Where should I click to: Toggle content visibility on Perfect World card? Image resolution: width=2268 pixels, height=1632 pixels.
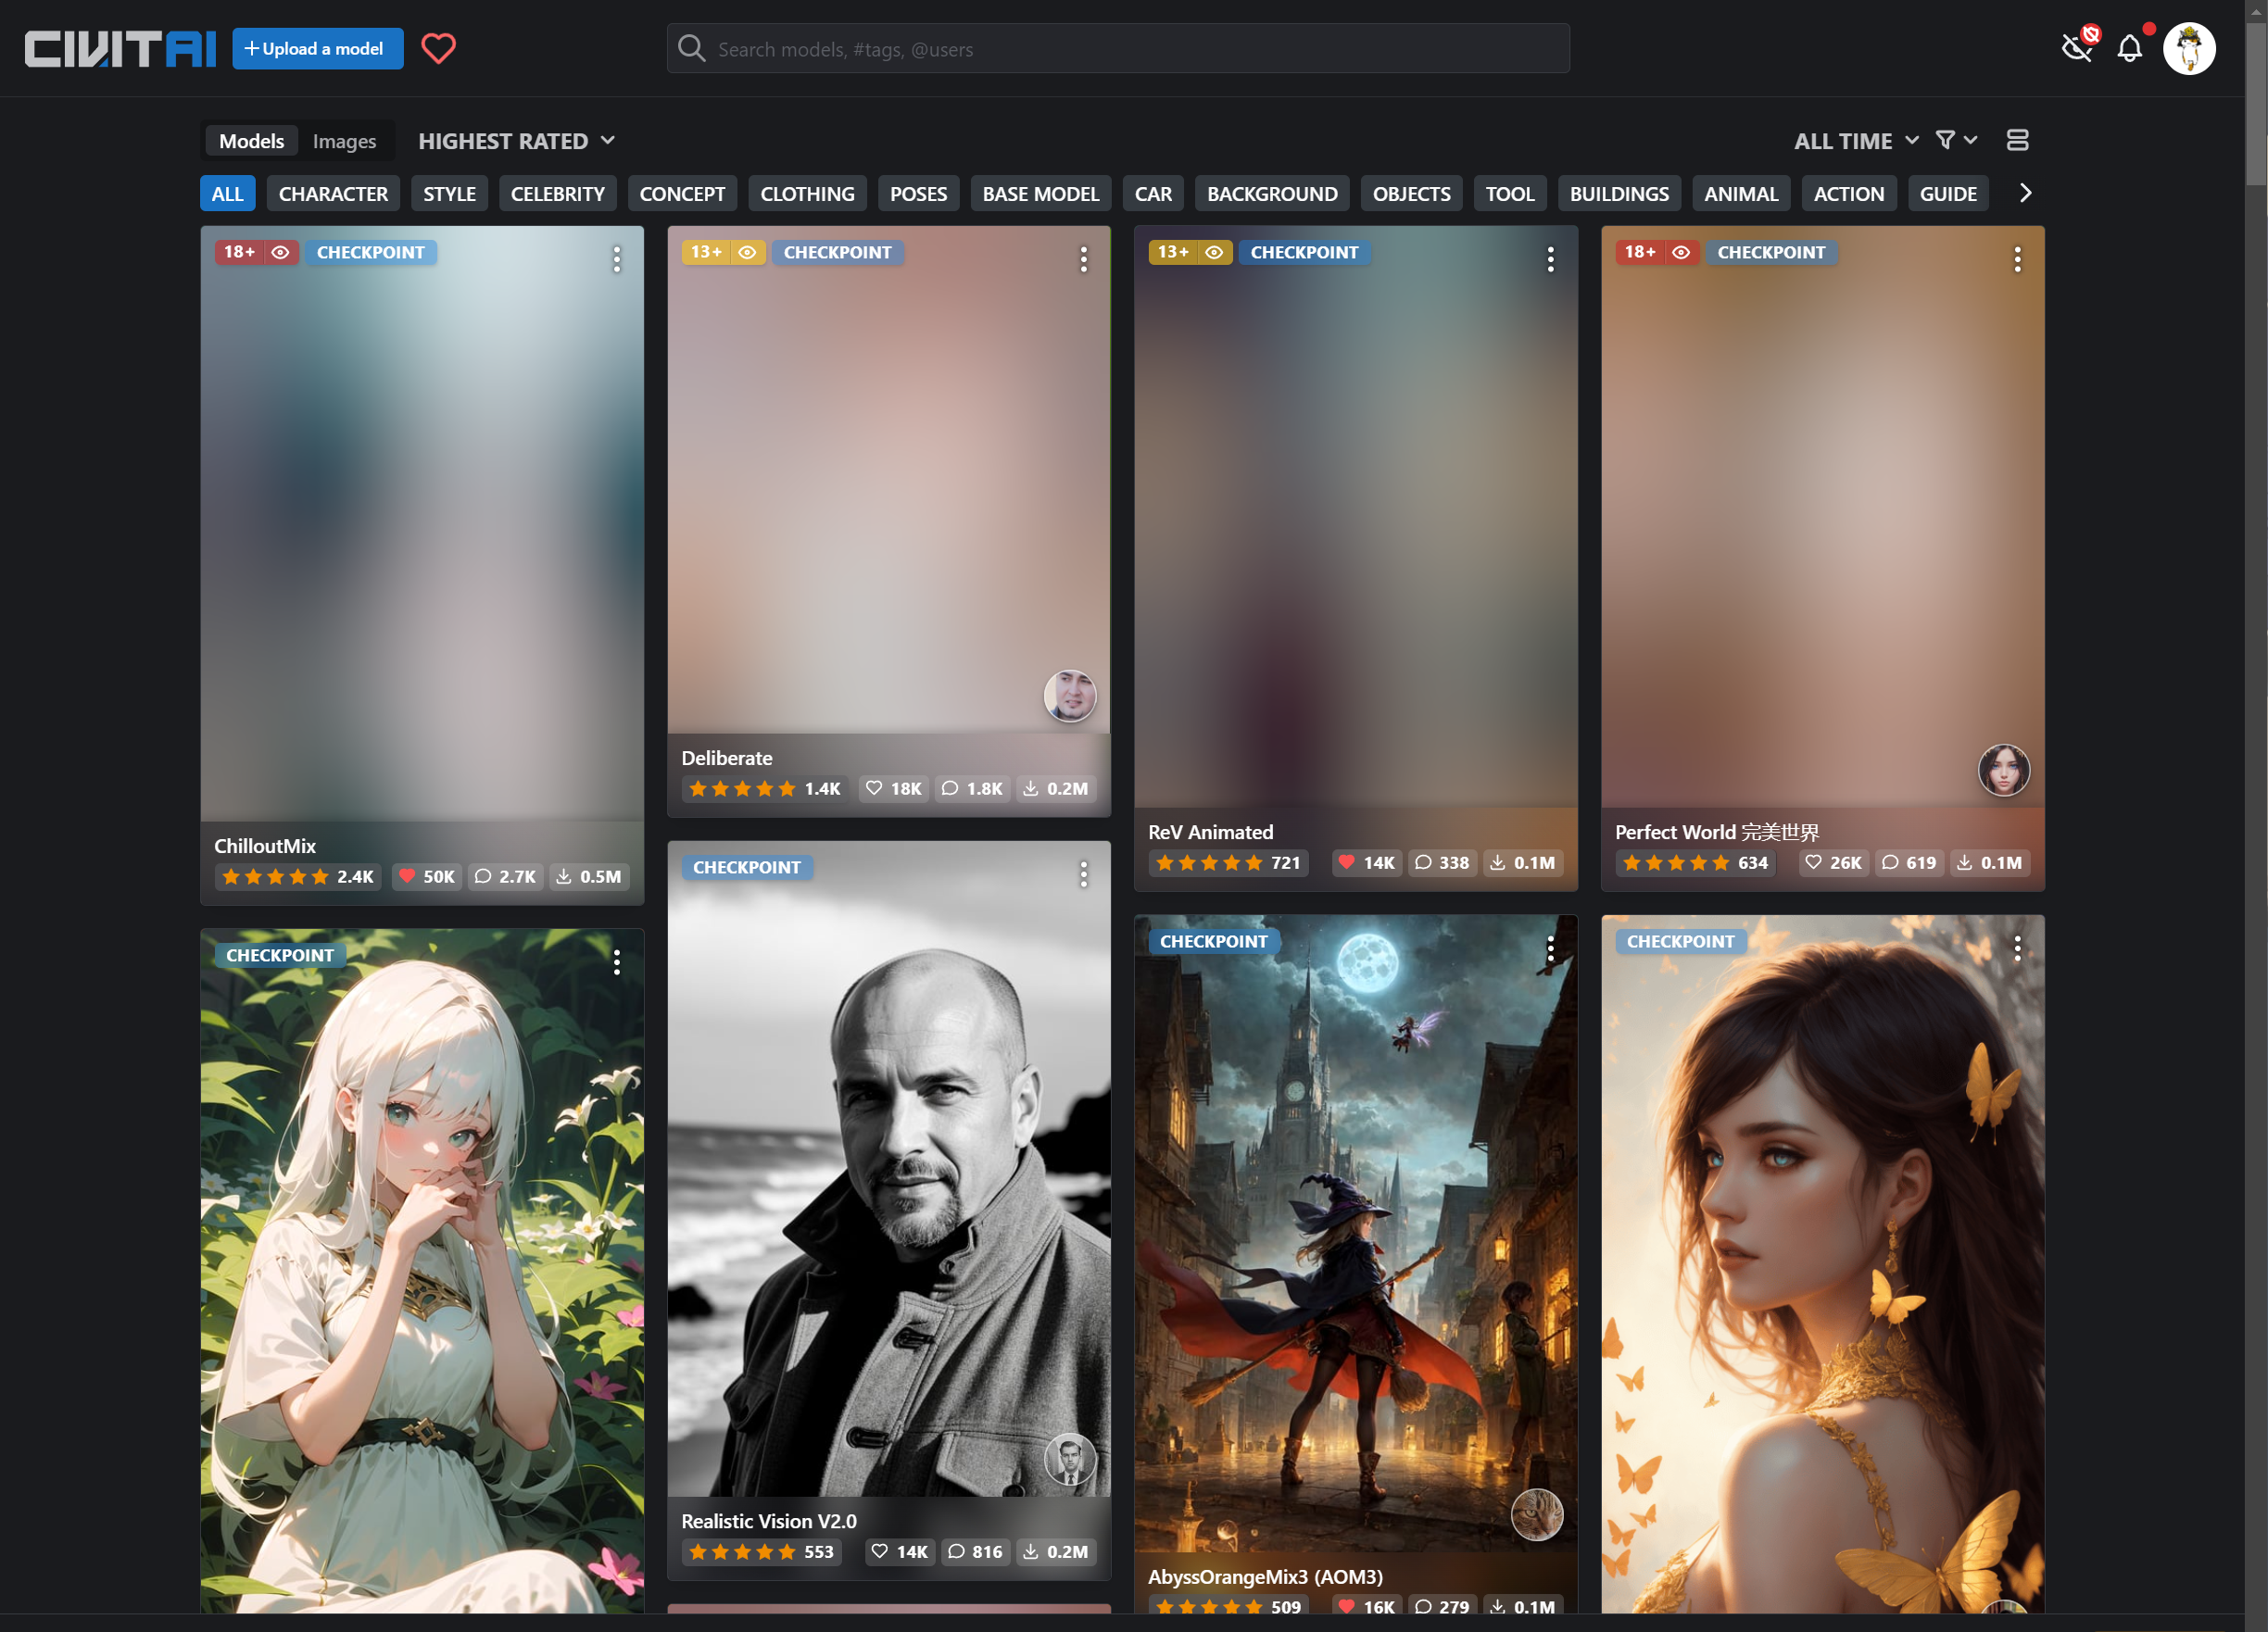pyautogui.click(x=1682, y=252)
